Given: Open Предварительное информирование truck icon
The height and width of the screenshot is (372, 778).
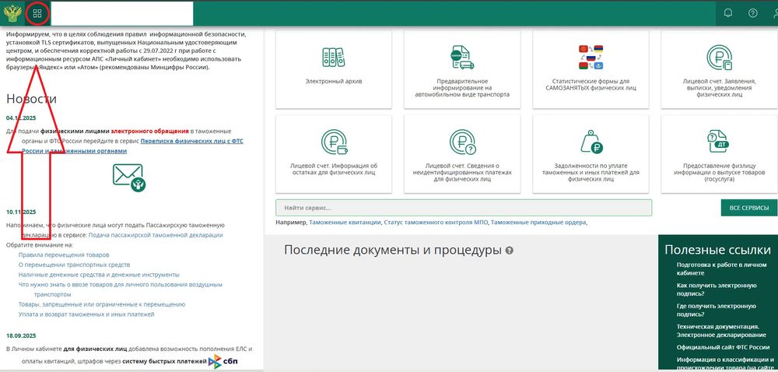Looking at the screenshot, I should [x=462, y=58].
